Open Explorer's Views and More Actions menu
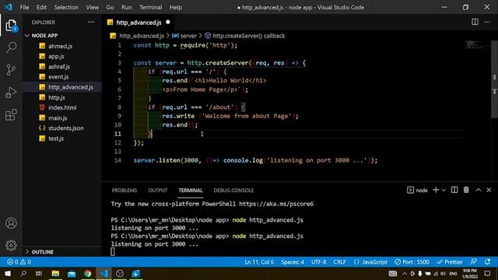The width and height of the screenshot is (498, 280). pos(91,23)
